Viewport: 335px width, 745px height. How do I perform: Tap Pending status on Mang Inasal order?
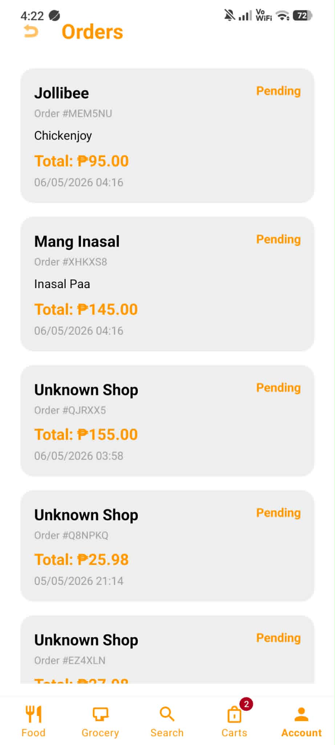pyautogui.click(x=278, y=239)
